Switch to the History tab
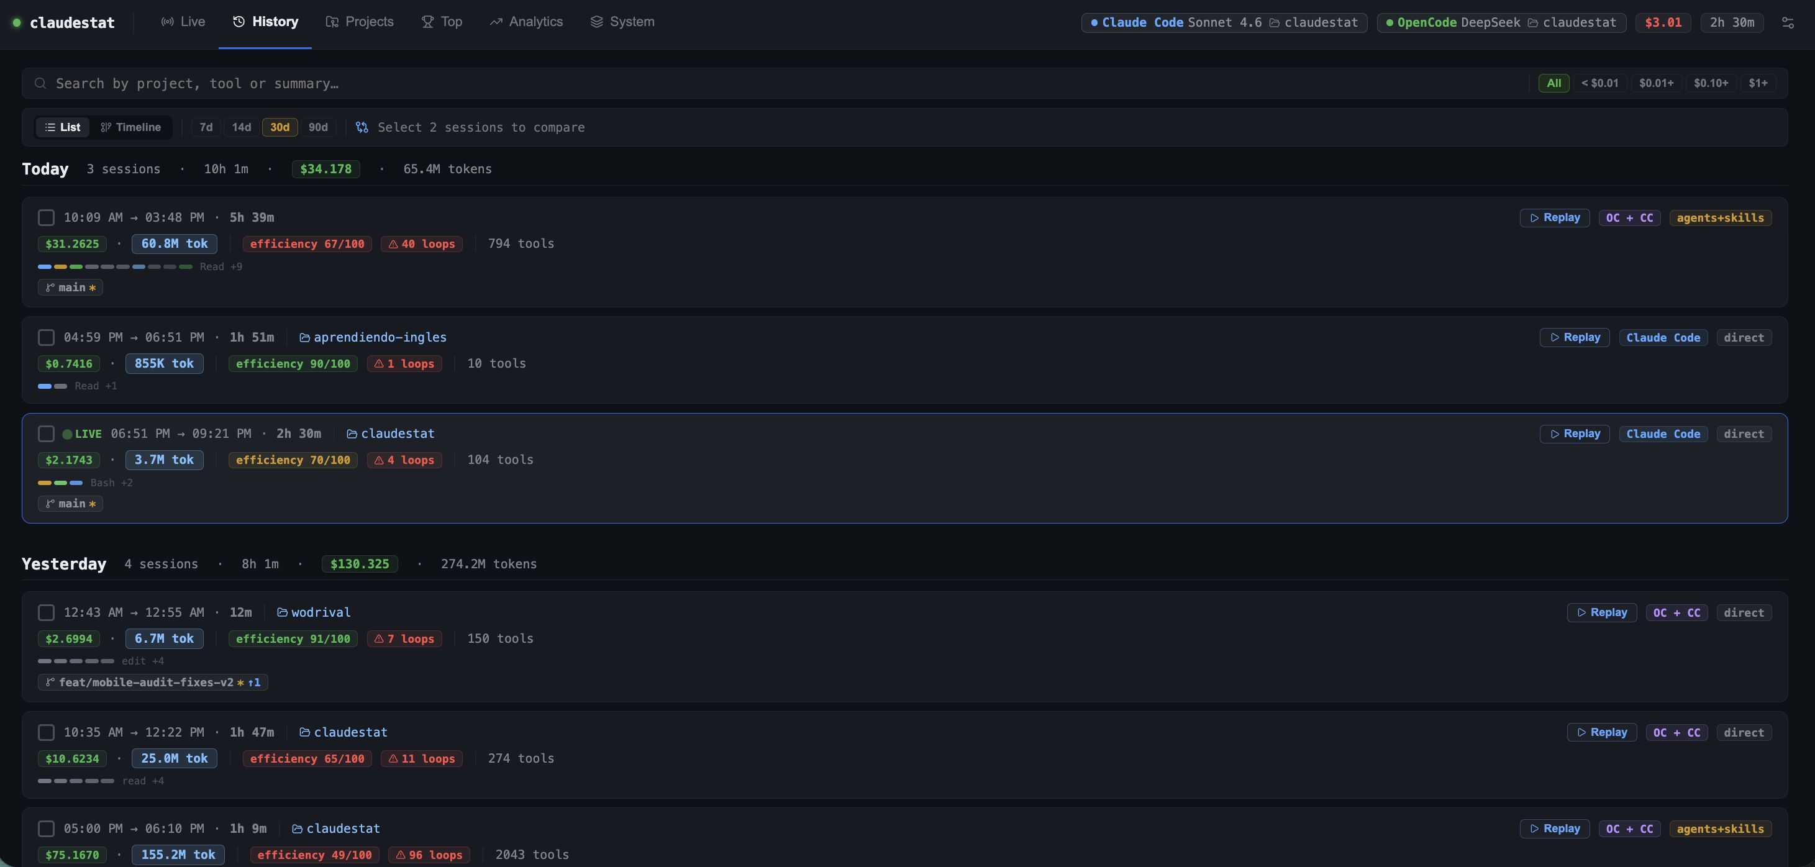This screenshot has width=1815, height=867. click(x=265, y=22)
